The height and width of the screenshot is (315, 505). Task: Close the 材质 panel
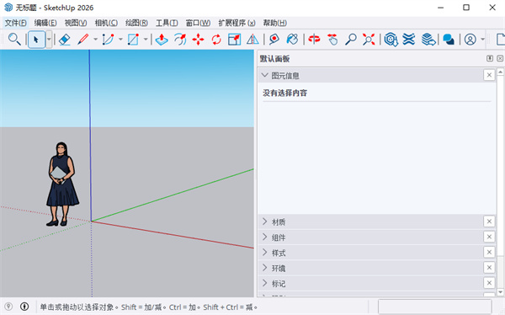489,222
